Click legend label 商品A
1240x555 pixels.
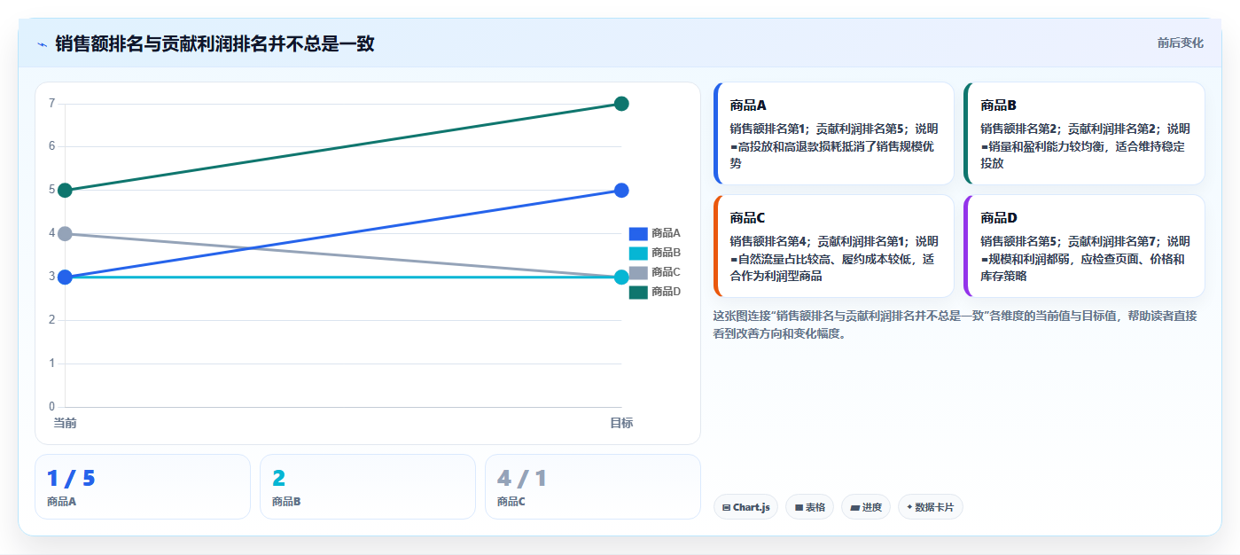(666, 233)
